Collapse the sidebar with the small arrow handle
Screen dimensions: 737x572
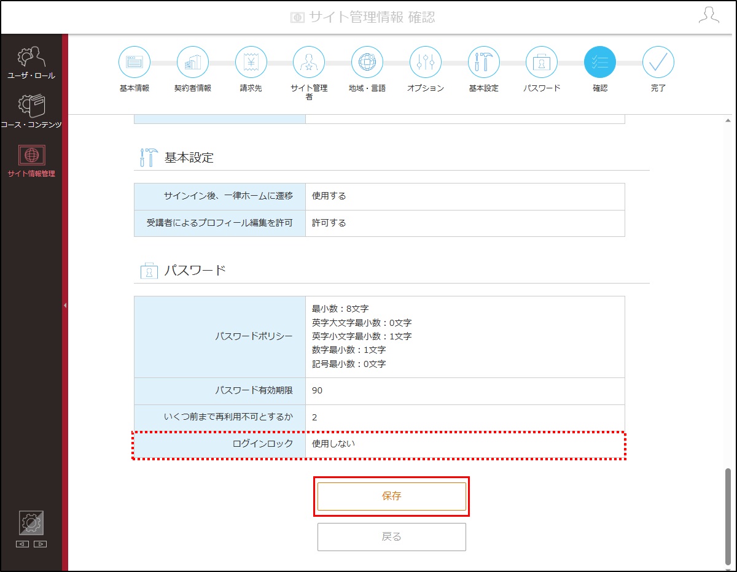[65, 305]
